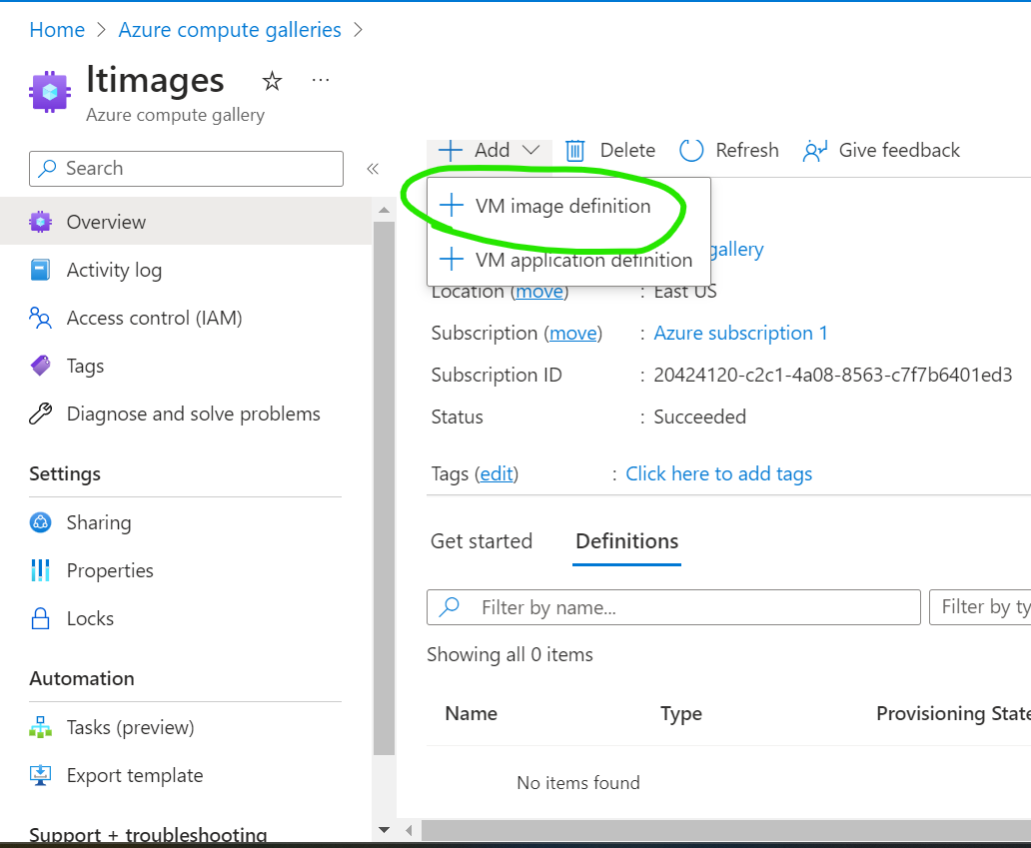Open the Azure subscription 1 link
This screenshot has width=1031, height=848.
point(740,334)
